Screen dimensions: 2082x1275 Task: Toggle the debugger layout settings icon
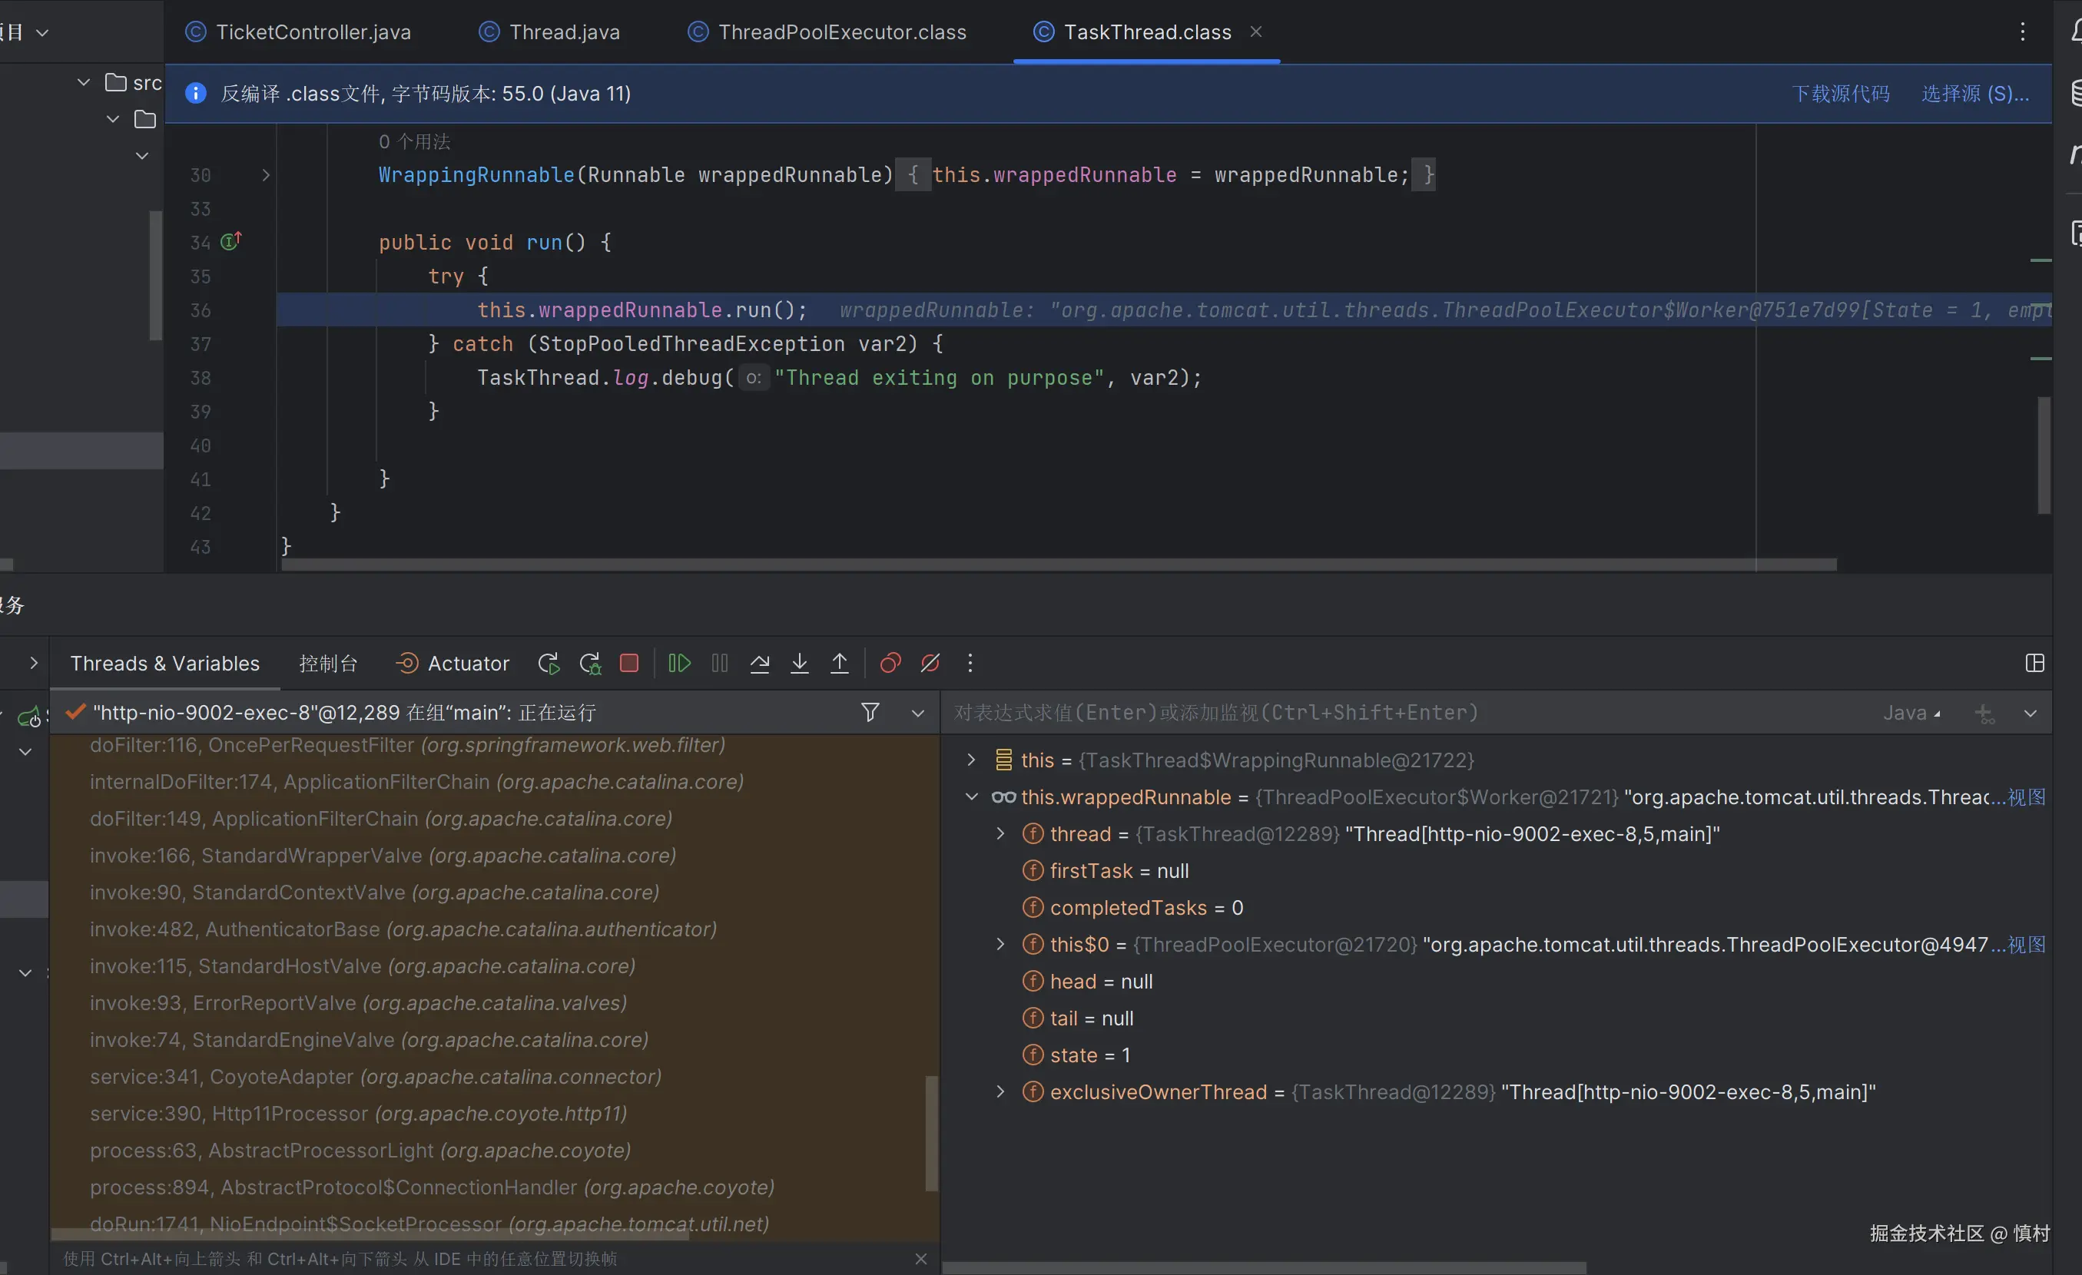(2034, 664)
